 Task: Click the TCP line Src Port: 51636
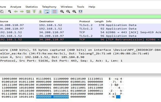(x=80, y=61)
